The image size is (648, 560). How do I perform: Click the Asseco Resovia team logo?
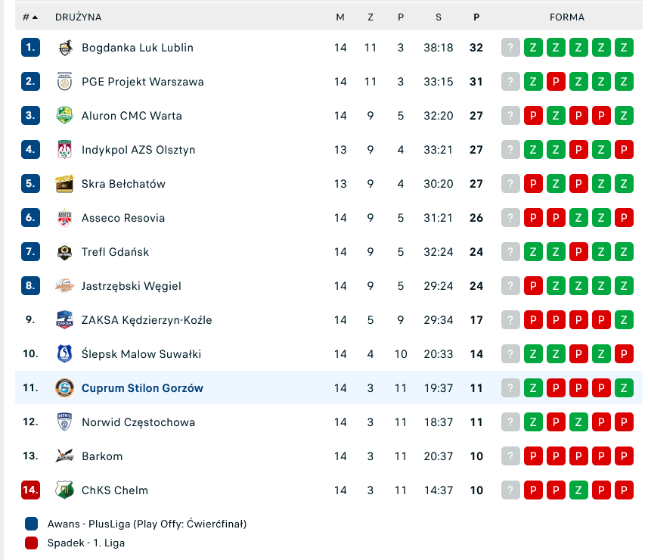coord(65,218)
